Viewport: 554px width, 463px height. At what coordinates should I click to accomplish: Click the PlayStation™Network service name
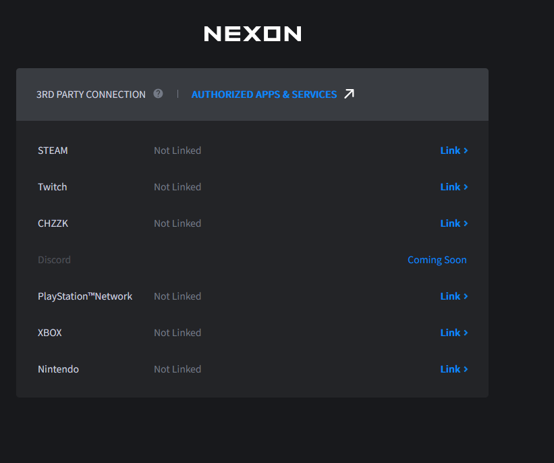[x=85, y=296]
